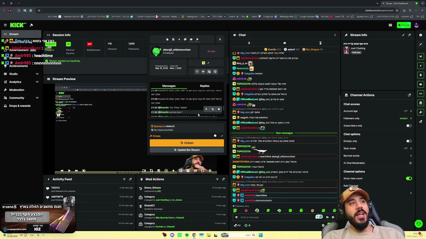The image size is (426, 239).
Task: Open Banned words settings
Action: 378,156
